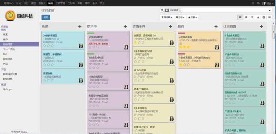276x134 pixels.
Task: Switch to the list view icon
Action: click(246, 18)
